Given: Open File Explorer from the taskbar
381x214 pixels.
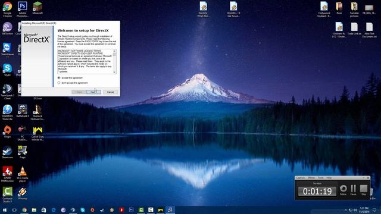Looking at the screenshot, I should (x=34, y=210).
